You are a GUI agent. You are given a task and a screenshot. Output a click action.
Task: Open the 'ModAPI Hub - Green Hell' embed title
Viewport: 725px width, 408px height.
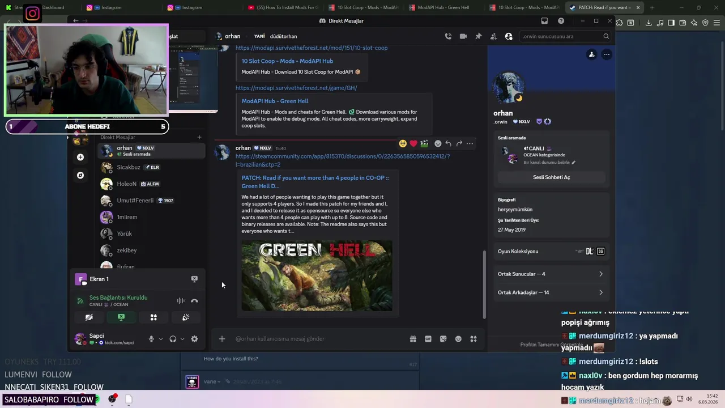[x=275, y=101]
